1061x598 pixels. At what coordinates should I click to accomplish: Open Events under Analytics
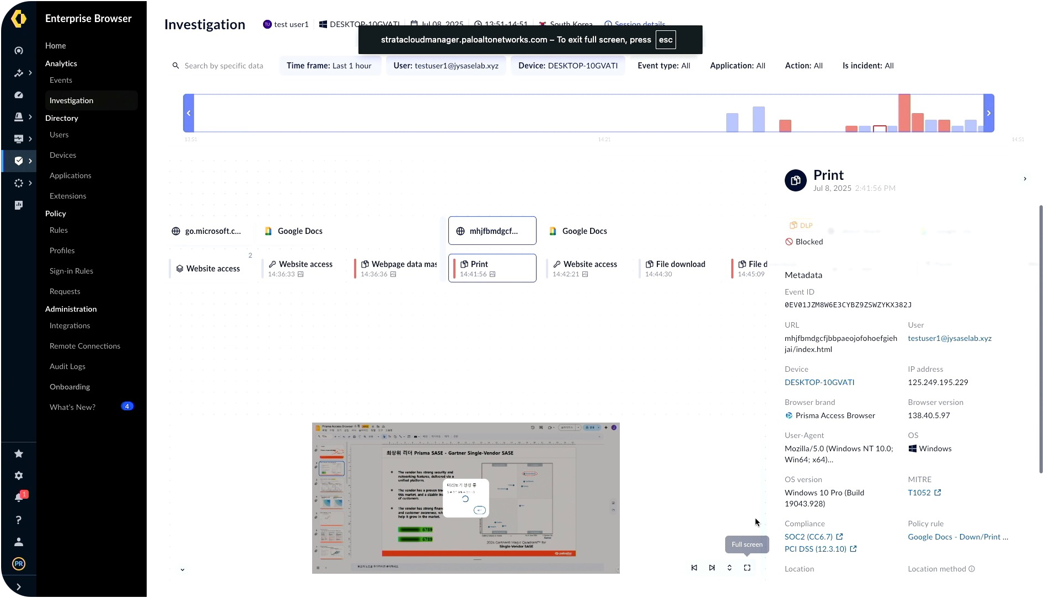pyautogui.click(x=61, y=80)
